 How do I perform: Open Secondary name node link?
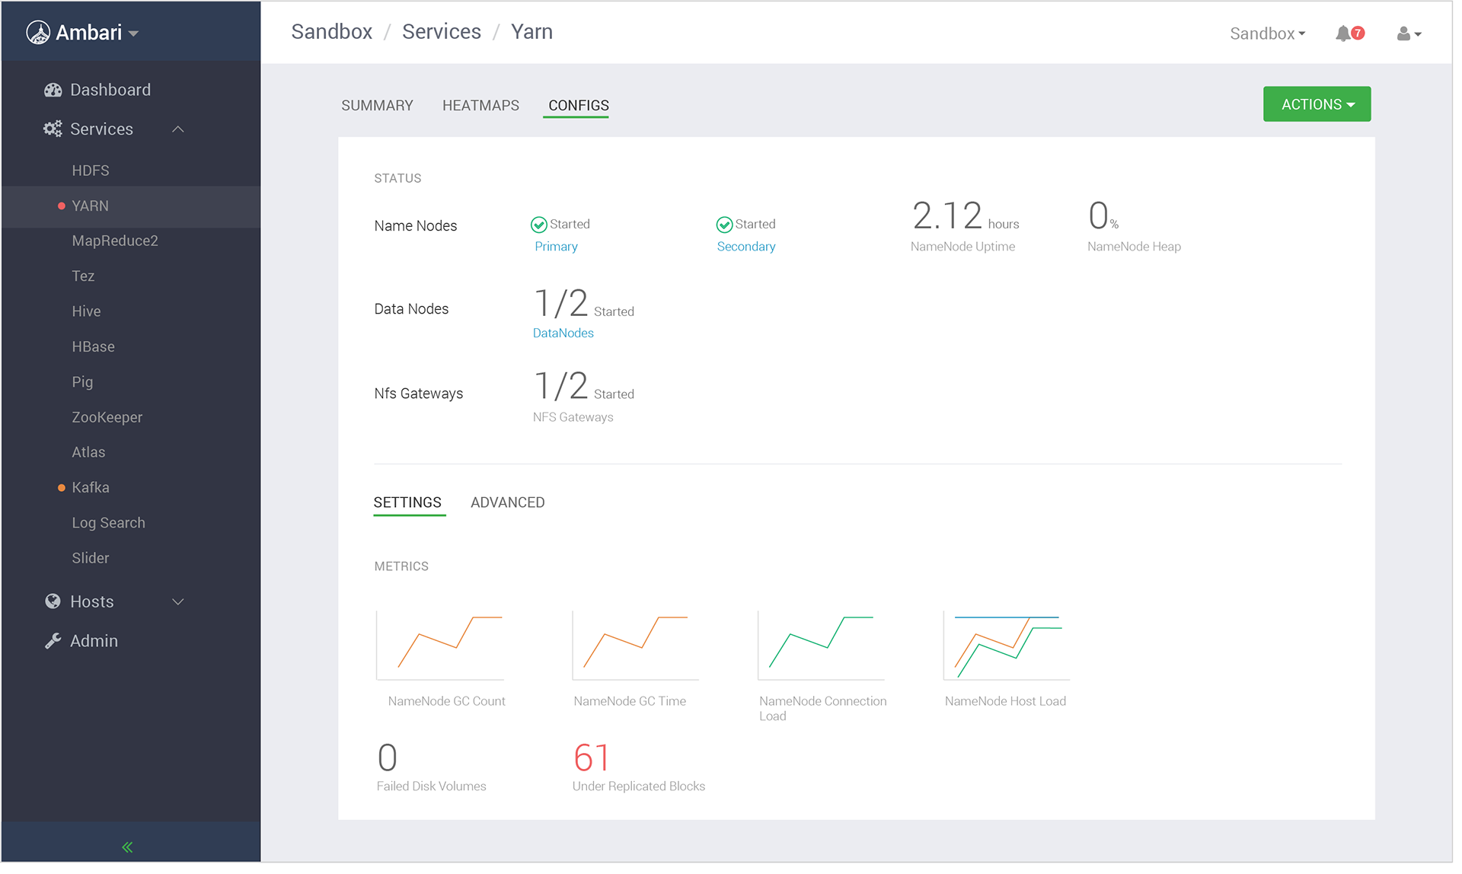click(746, 247)
